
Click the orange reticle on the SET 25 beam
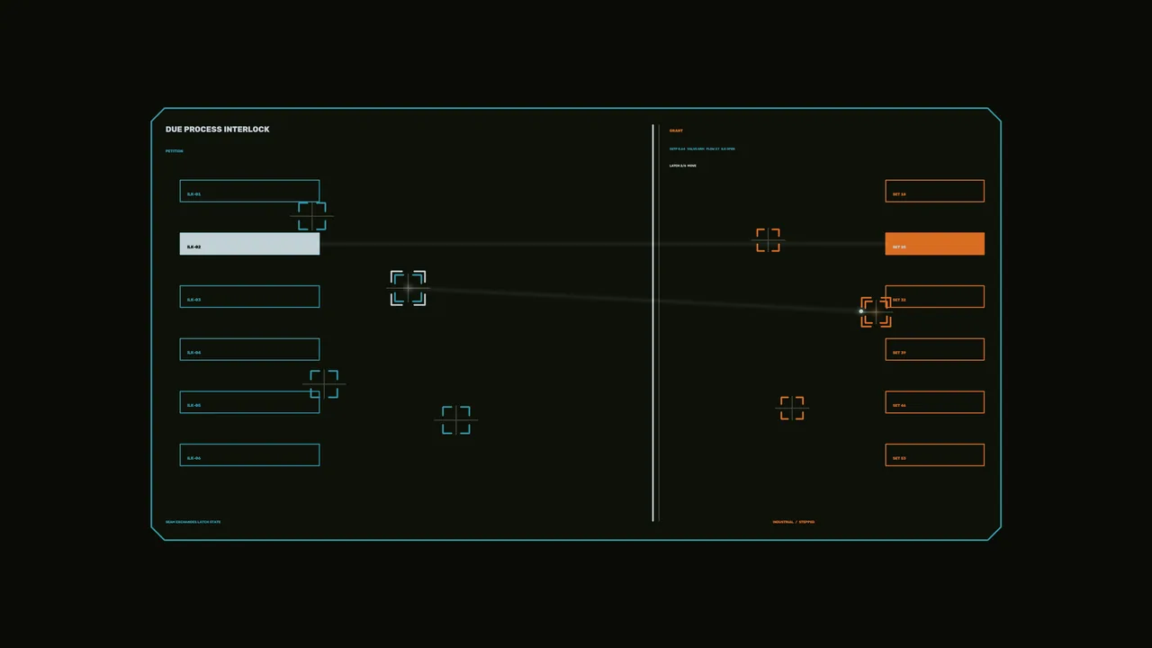click(x=768, y=240)
